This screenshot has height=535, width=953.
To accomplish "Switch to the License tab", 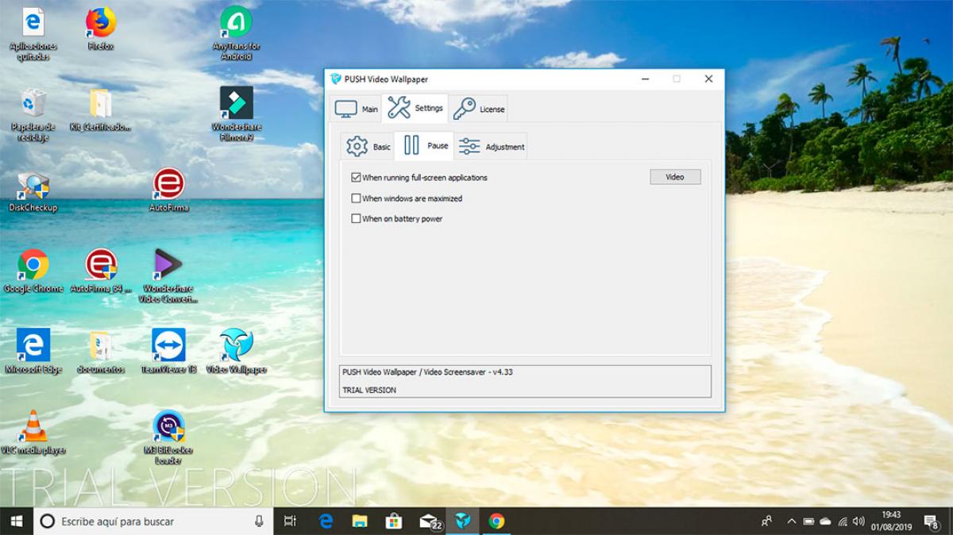I will [480, 108].
